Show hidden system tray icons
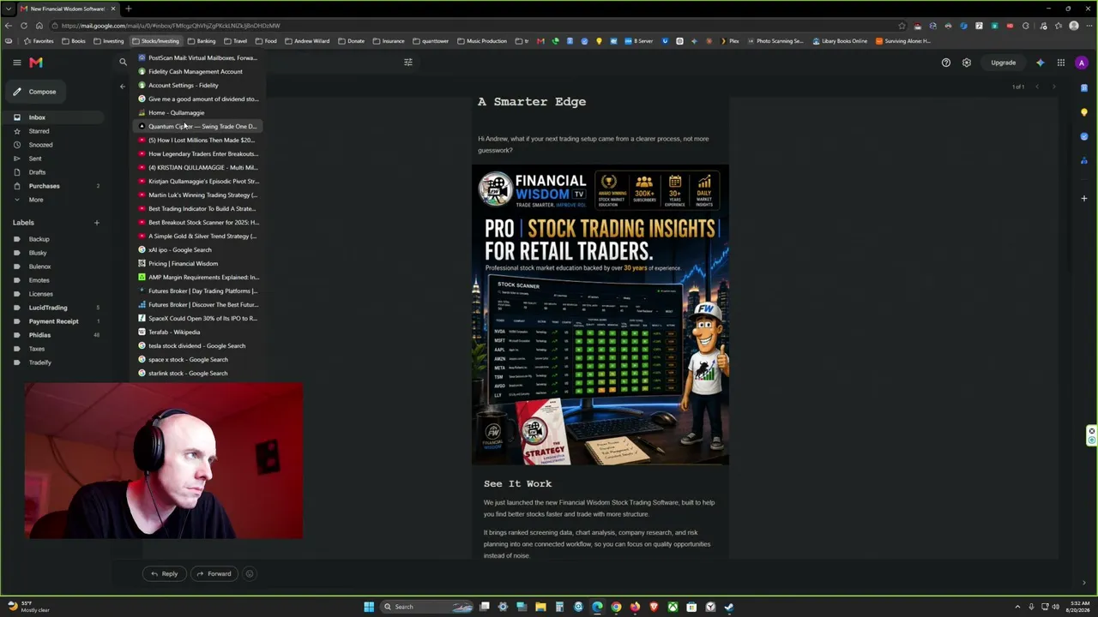Screen dimensions: 1098x617 (x=1017, y=607)
